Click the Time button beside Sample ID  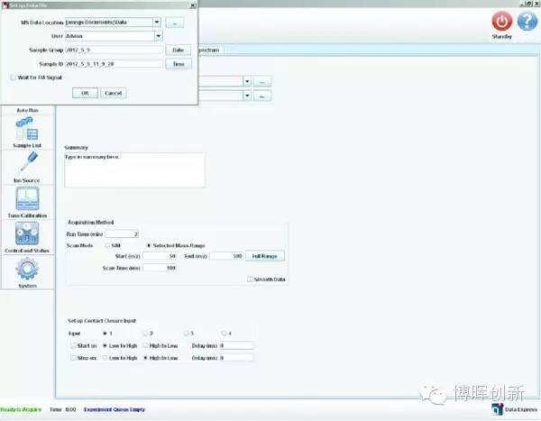coord(178,64)
